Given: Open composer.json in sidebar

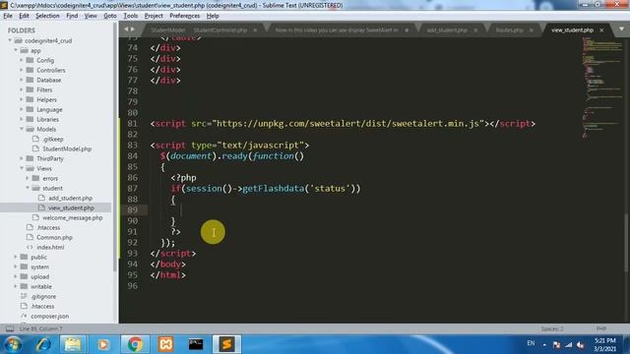Looking at the screenshot, I should (x=49, y=316).
